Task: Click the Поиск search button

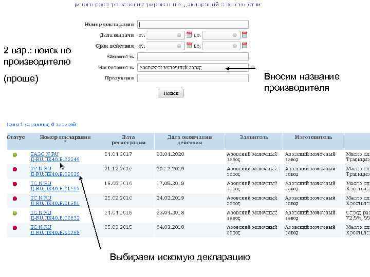Action: click(171, 93)
